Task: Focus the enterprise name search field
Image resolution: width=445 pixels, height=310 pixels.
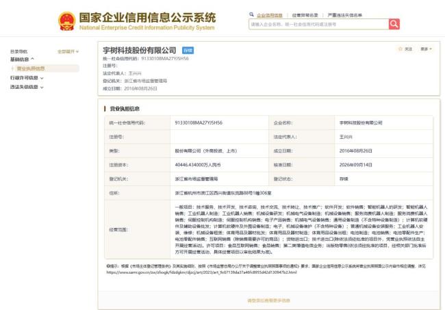Action: [x=319, y=25]
